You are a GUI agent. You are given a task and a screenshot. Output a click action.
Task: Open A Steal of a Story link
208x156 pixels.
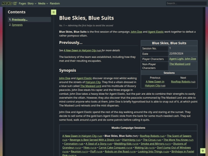(x=99, y=144)
